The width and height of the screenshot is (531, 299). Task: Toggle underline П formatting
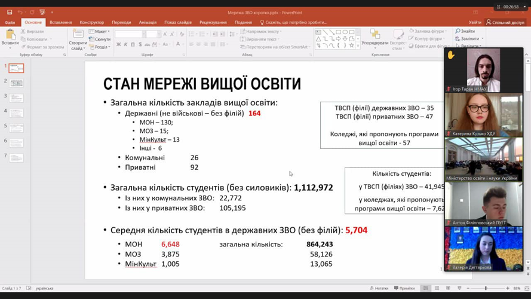(133, 44)
